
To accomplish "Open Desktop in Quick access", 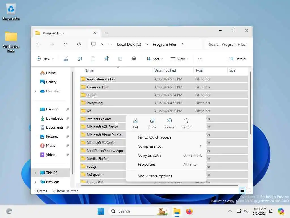I will tap(52, 109).
